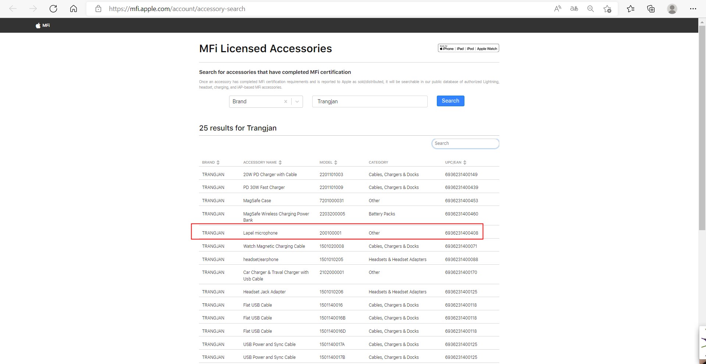Click the translate page icon
Image resolution: width=706 pixels, height=364 pixels.
click(574, 9)
